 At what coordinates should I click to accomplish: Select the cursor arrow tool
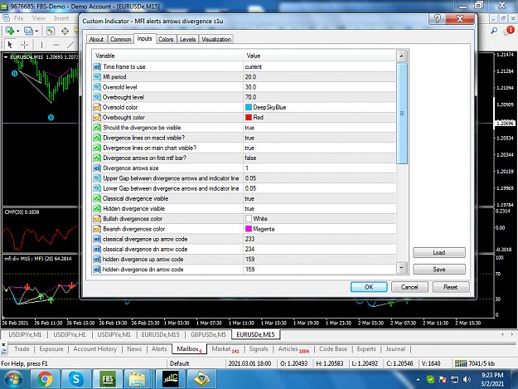[10, 44]
